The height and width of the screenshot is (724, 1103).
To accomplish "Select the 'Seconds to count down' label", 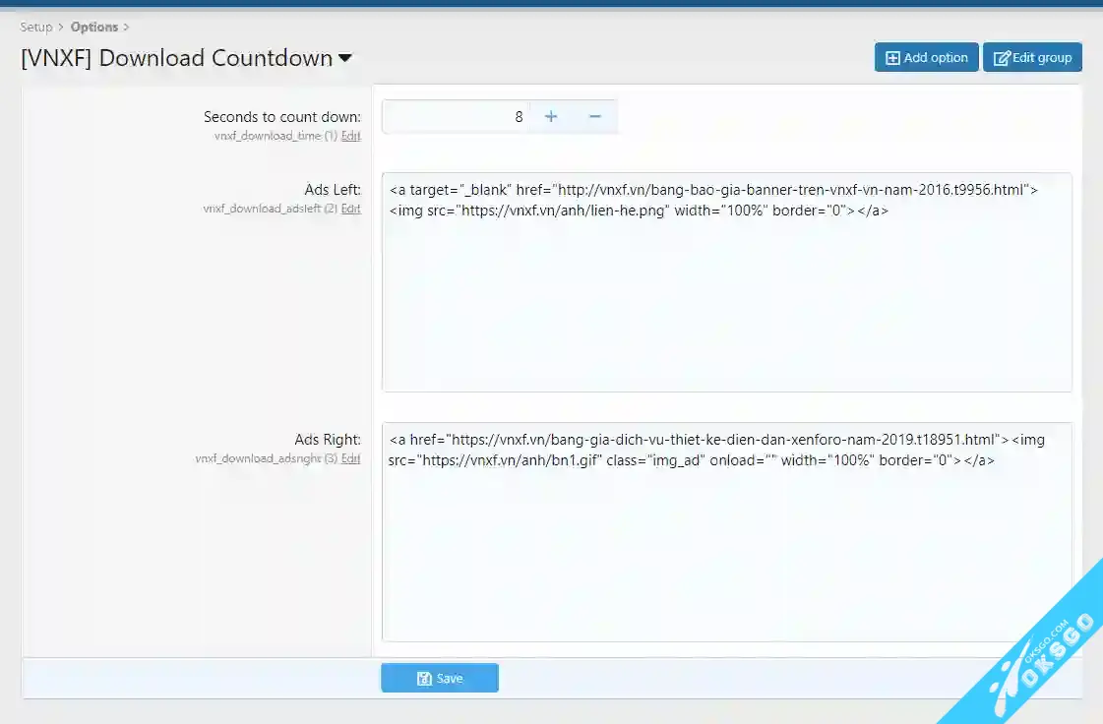I will [281, 117].
